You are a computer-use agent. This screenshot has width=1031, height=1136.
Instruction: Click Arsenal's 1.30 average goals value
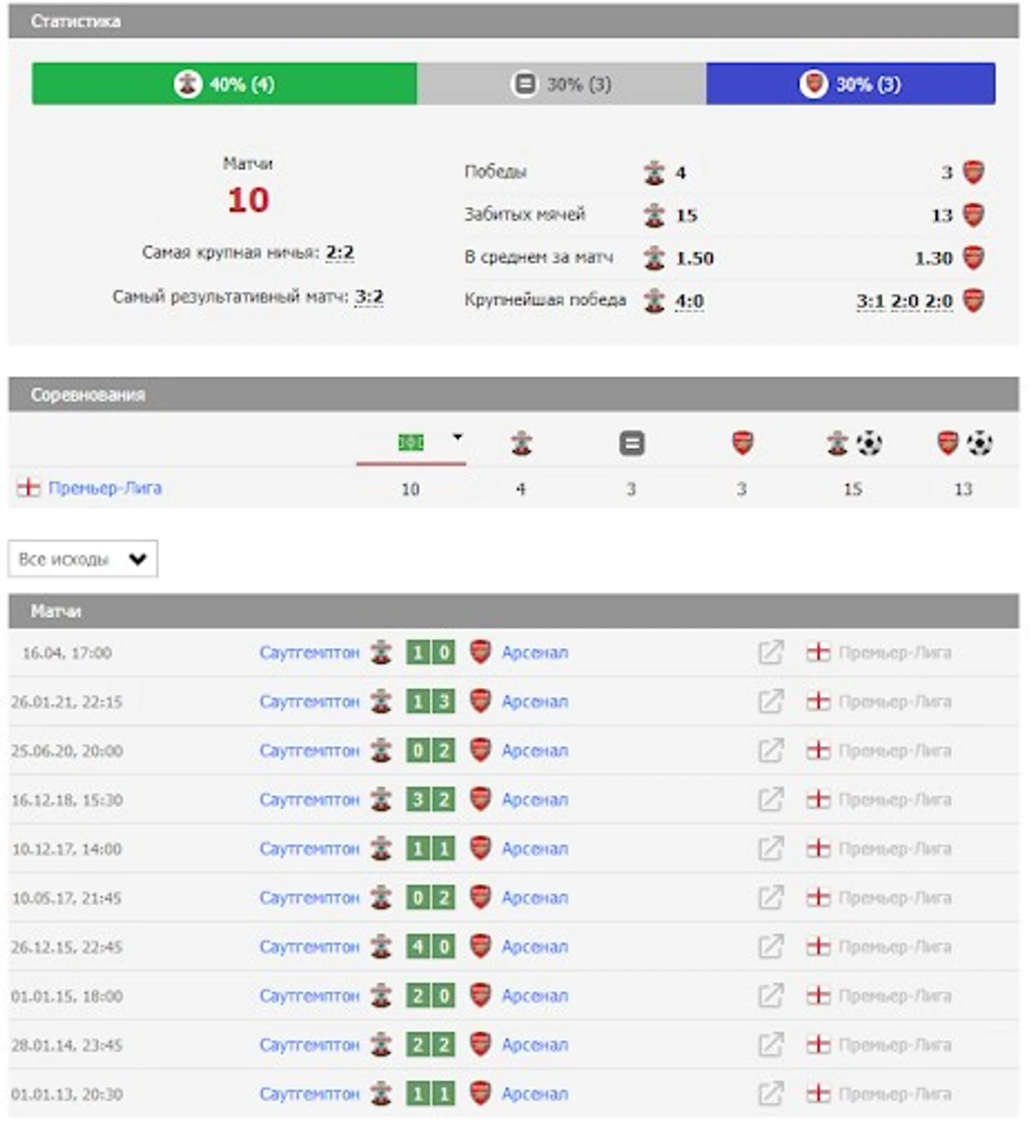pos(934,258)
